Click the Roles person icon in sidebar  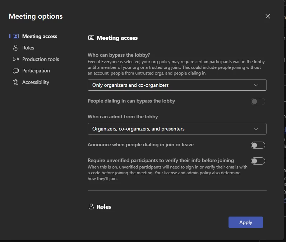coord(15,48)
